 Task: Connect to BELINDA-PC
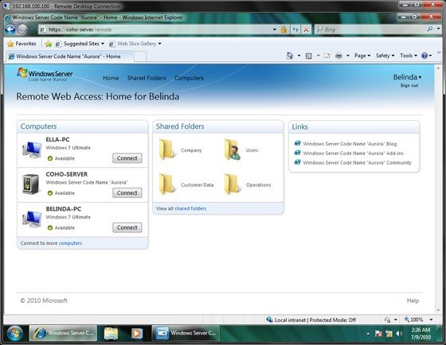(127, 227)
